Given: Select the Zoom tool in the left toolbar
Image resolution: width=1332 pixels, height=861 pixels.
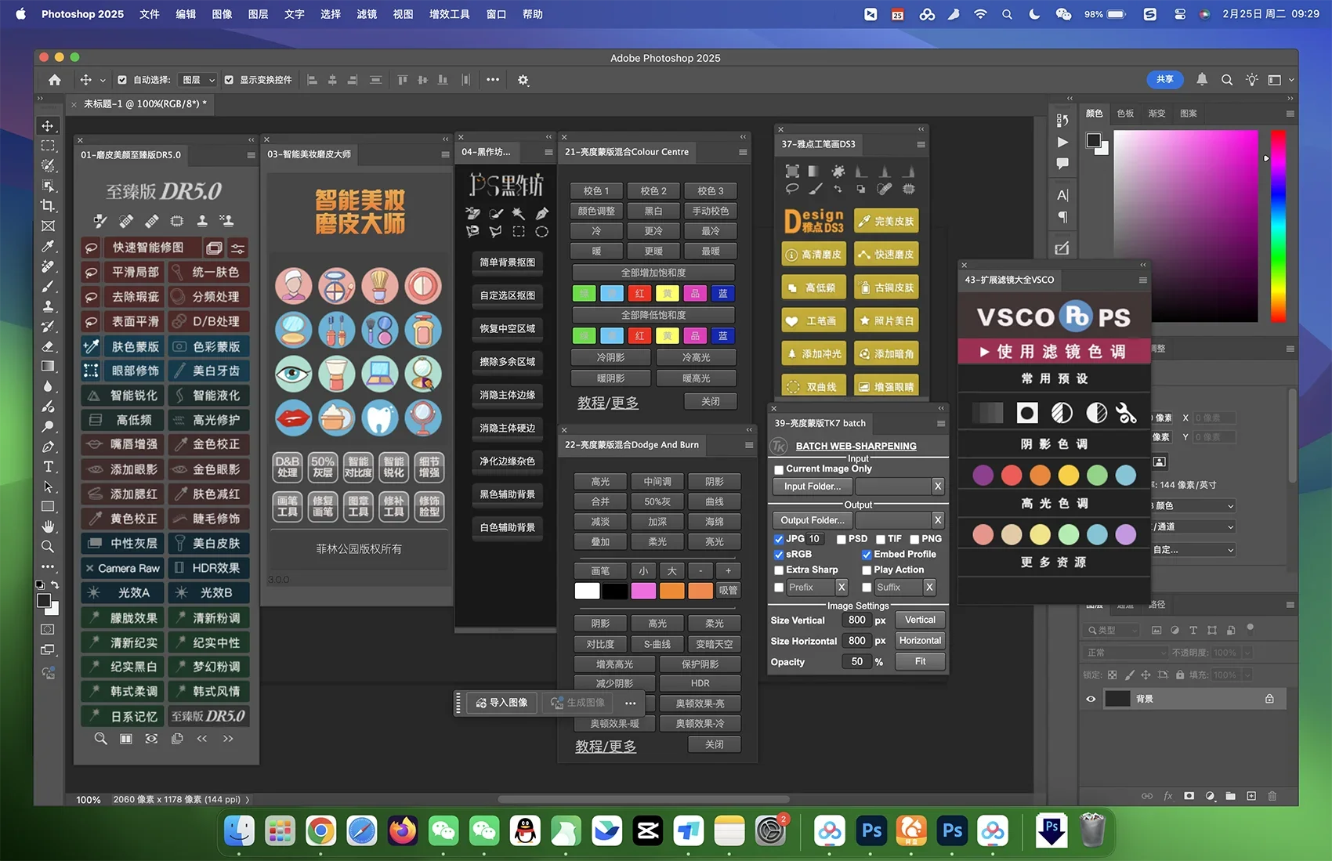Looking at the screenshot, I should (x=48, y=547).
